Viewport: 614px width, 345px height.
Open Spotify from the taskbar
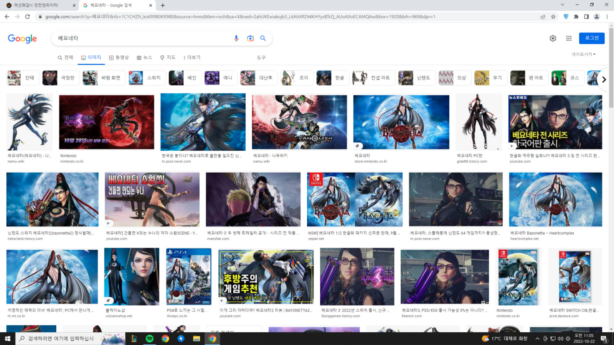(150, 338)
